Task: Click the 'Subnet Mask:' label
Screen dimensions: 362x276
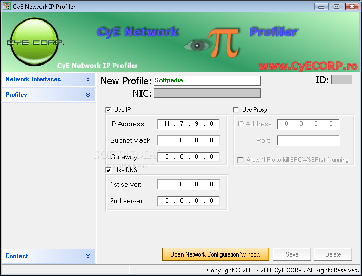Action: click(131, 140)
